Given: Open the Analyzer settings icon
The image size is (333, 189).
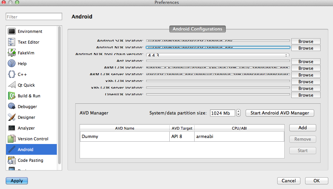Looking at the screenshot, I should [12, 128].
